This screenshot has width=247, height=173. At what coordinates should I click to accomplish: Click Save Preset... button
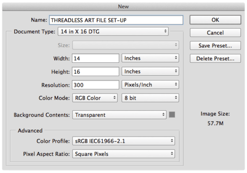[x=215, y=46]
